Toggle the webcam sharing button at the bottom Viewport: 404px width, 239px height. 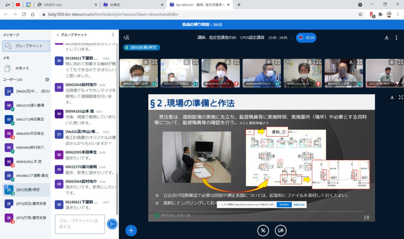point(281,230)
